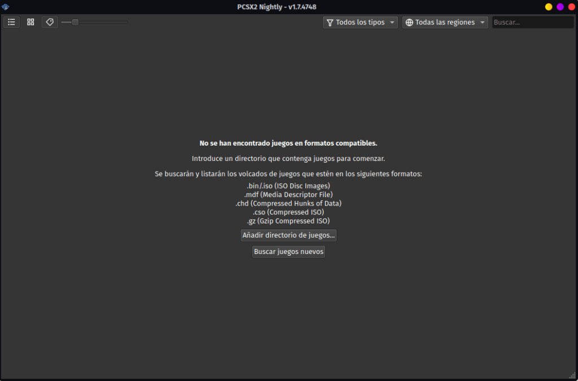The height and width of the screenshot is (381, 578).
Task: Click the text '.mdf (Media Descriptor File)'
Action: pyautogui.click(x=288, y=195)
